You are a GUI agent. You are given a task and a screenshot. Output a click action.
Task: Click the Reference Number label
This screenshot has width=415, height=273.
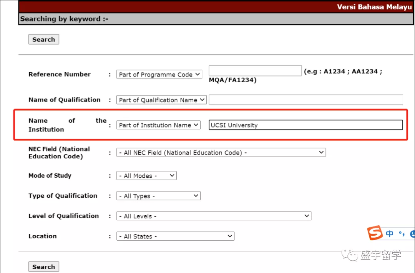60,75
